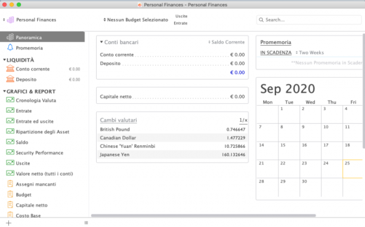Viewport: 365px width, 227px height.
Task: Click the Conto corrente bank icon
Action: 10,68
